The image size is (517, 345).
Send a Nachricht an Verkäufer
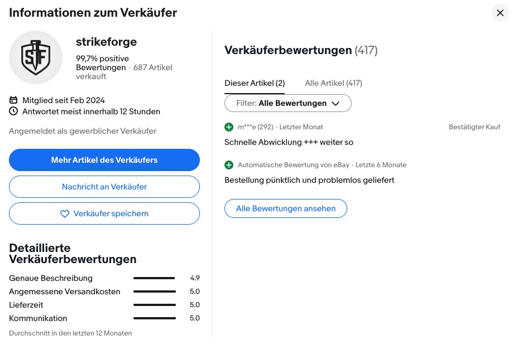click(104, 187)
